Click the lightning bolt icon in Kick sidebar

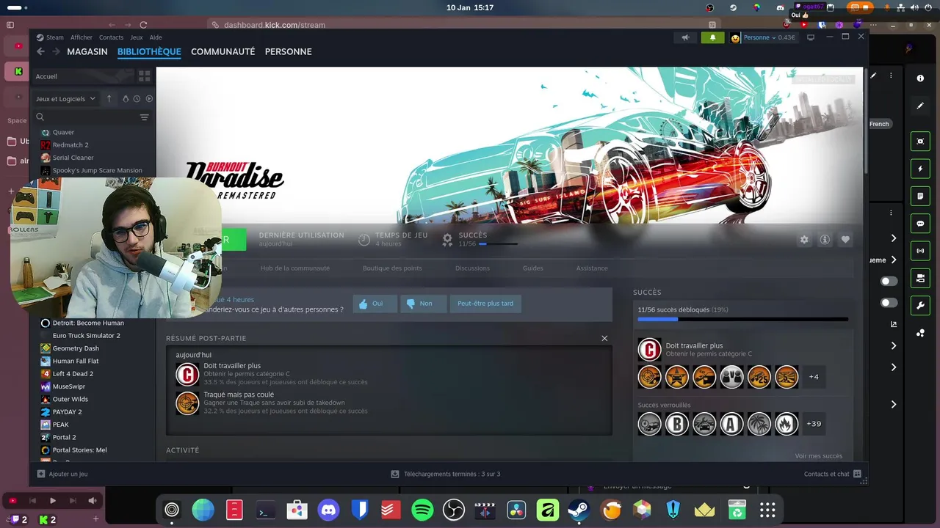coord(920,169)
